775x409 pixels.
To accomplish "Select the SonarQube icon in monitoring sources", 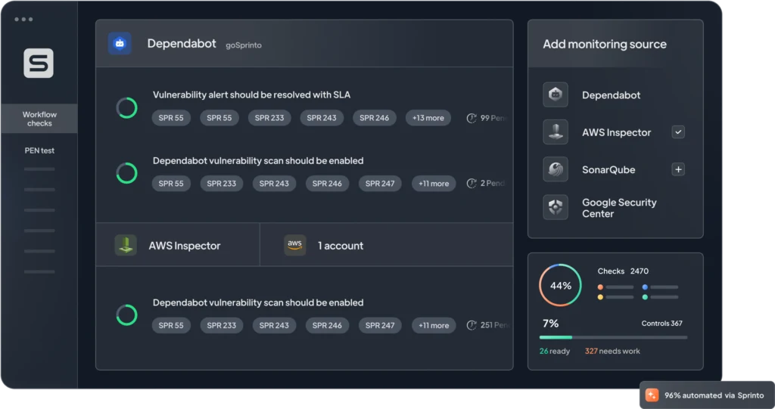I will click(556, 169).
